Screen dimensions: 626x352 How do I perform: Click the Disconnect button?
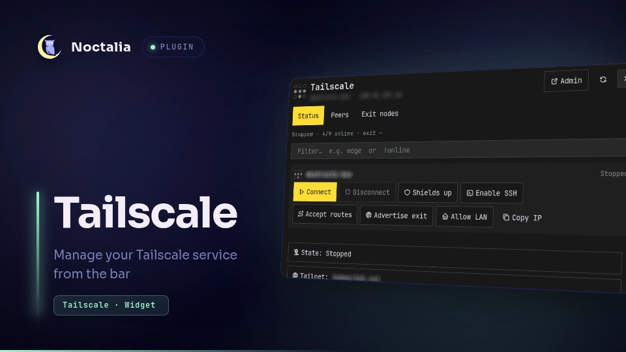pyautogui.click(x=367, y=192)
